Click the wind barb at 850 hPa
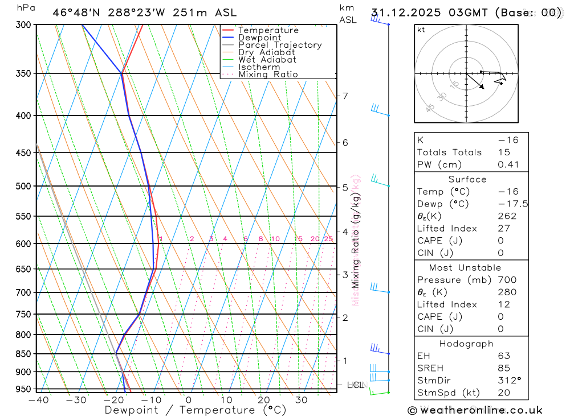Viewport: 570px width, 417px height. click(x=380, y=349)
